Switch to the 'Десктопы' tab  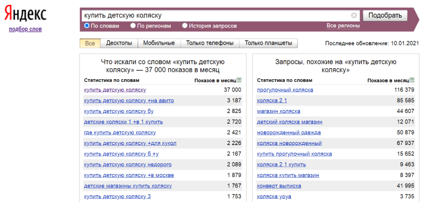pos(119,44)
